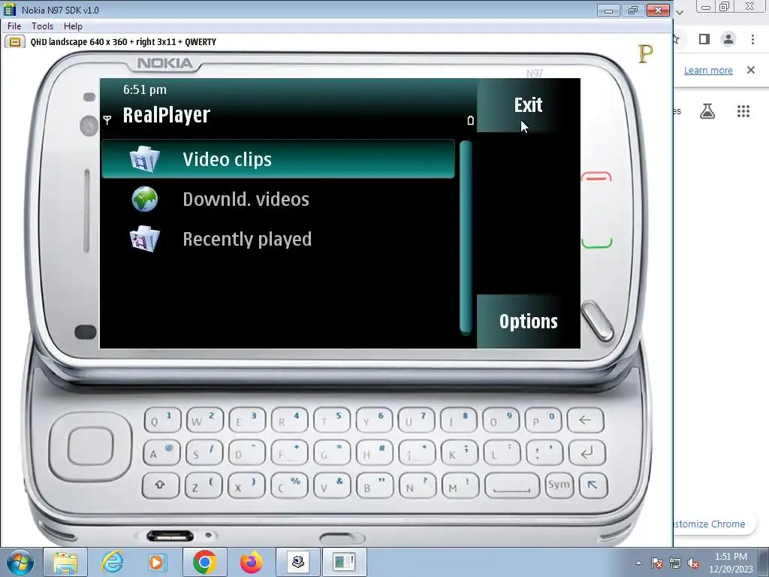The height and width of the screenshot is (577, 769).
Task: Click the Chrome profile avatar icon
Action: 728,39
